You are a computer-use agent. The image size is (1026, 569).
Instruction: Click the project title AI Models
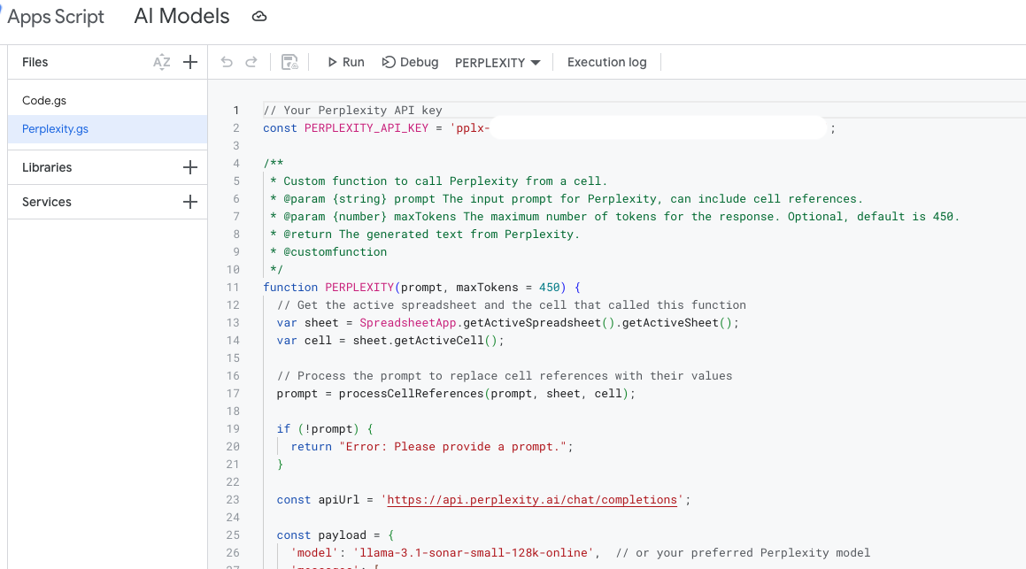coord(181,16)
